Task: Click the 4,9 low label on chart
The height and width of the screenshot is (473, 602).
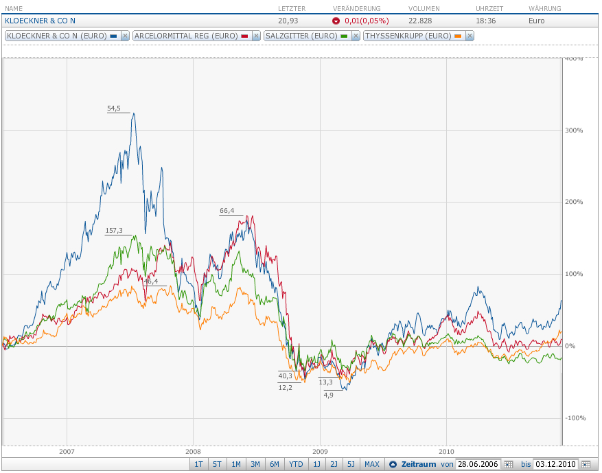Action: 328,395
